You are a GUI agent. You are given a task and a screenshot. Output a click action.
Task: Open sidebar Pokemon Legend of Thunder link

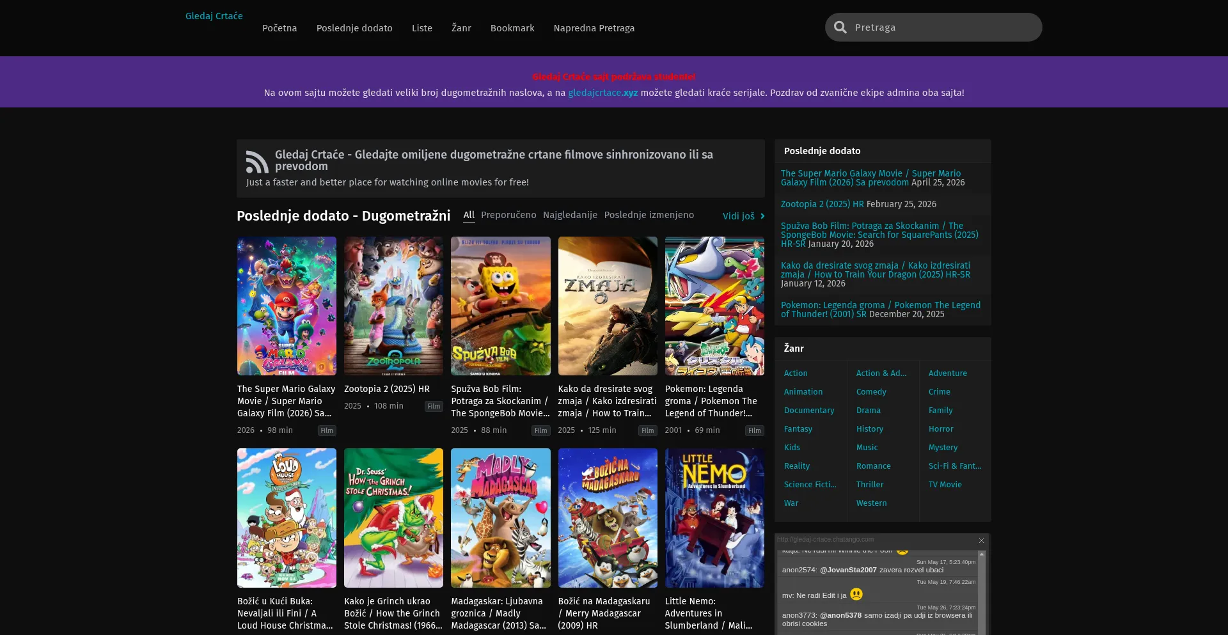pyautogui.click(x=881, y=310)
